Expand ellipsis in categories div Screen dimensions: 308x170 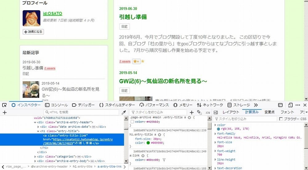coord(79,157)
